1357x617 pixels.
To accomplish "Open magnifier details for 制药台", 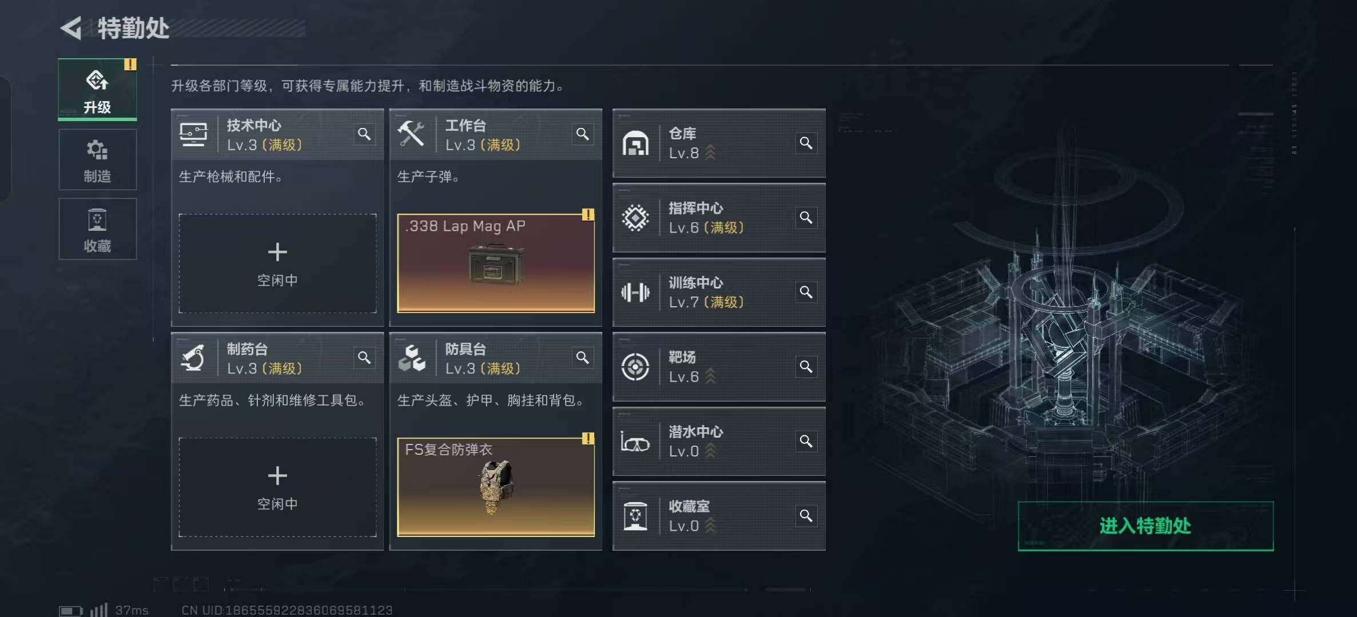I will [x=364, y=358].
